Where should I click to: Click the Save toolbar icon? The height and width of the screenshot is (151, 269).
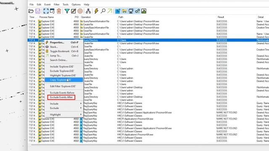pyautogui.click(x=38, y=11)
